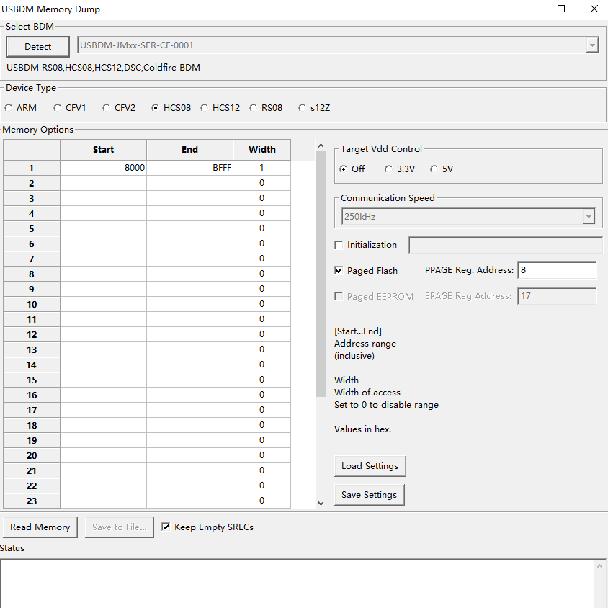Screen dimensions: 608x608
Task: Click the Save Settings button
Action: coord(369,495)
